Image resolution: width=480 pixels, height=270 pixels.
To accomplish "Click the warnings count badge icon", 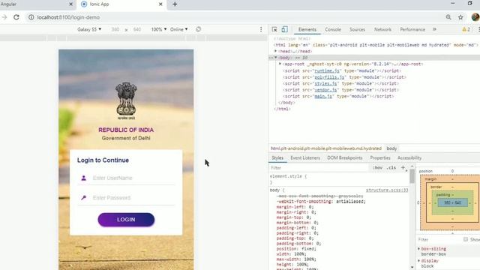I will [466, 29].
